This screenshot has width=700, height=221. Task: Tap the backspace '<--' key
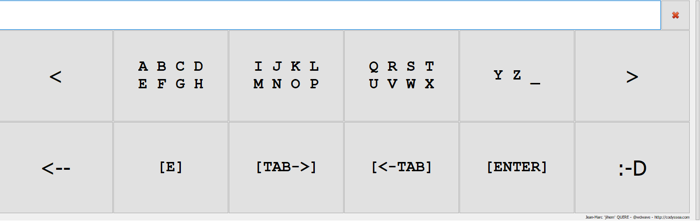56,167
